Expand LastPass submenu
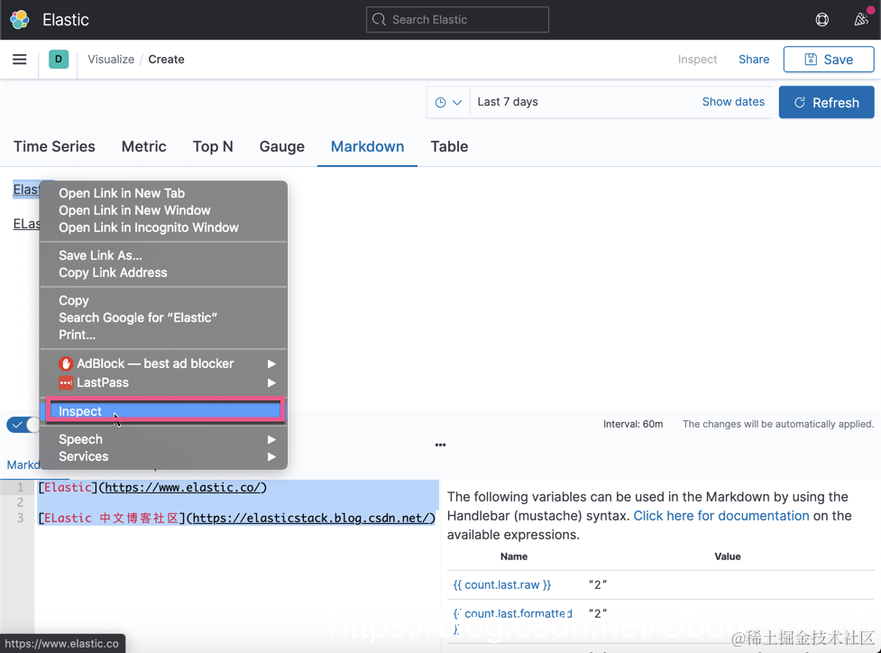 tap(163, 382)
